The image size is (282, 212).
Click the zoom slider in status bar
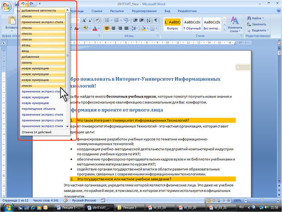pyautogui.click(x=262, y=200)
